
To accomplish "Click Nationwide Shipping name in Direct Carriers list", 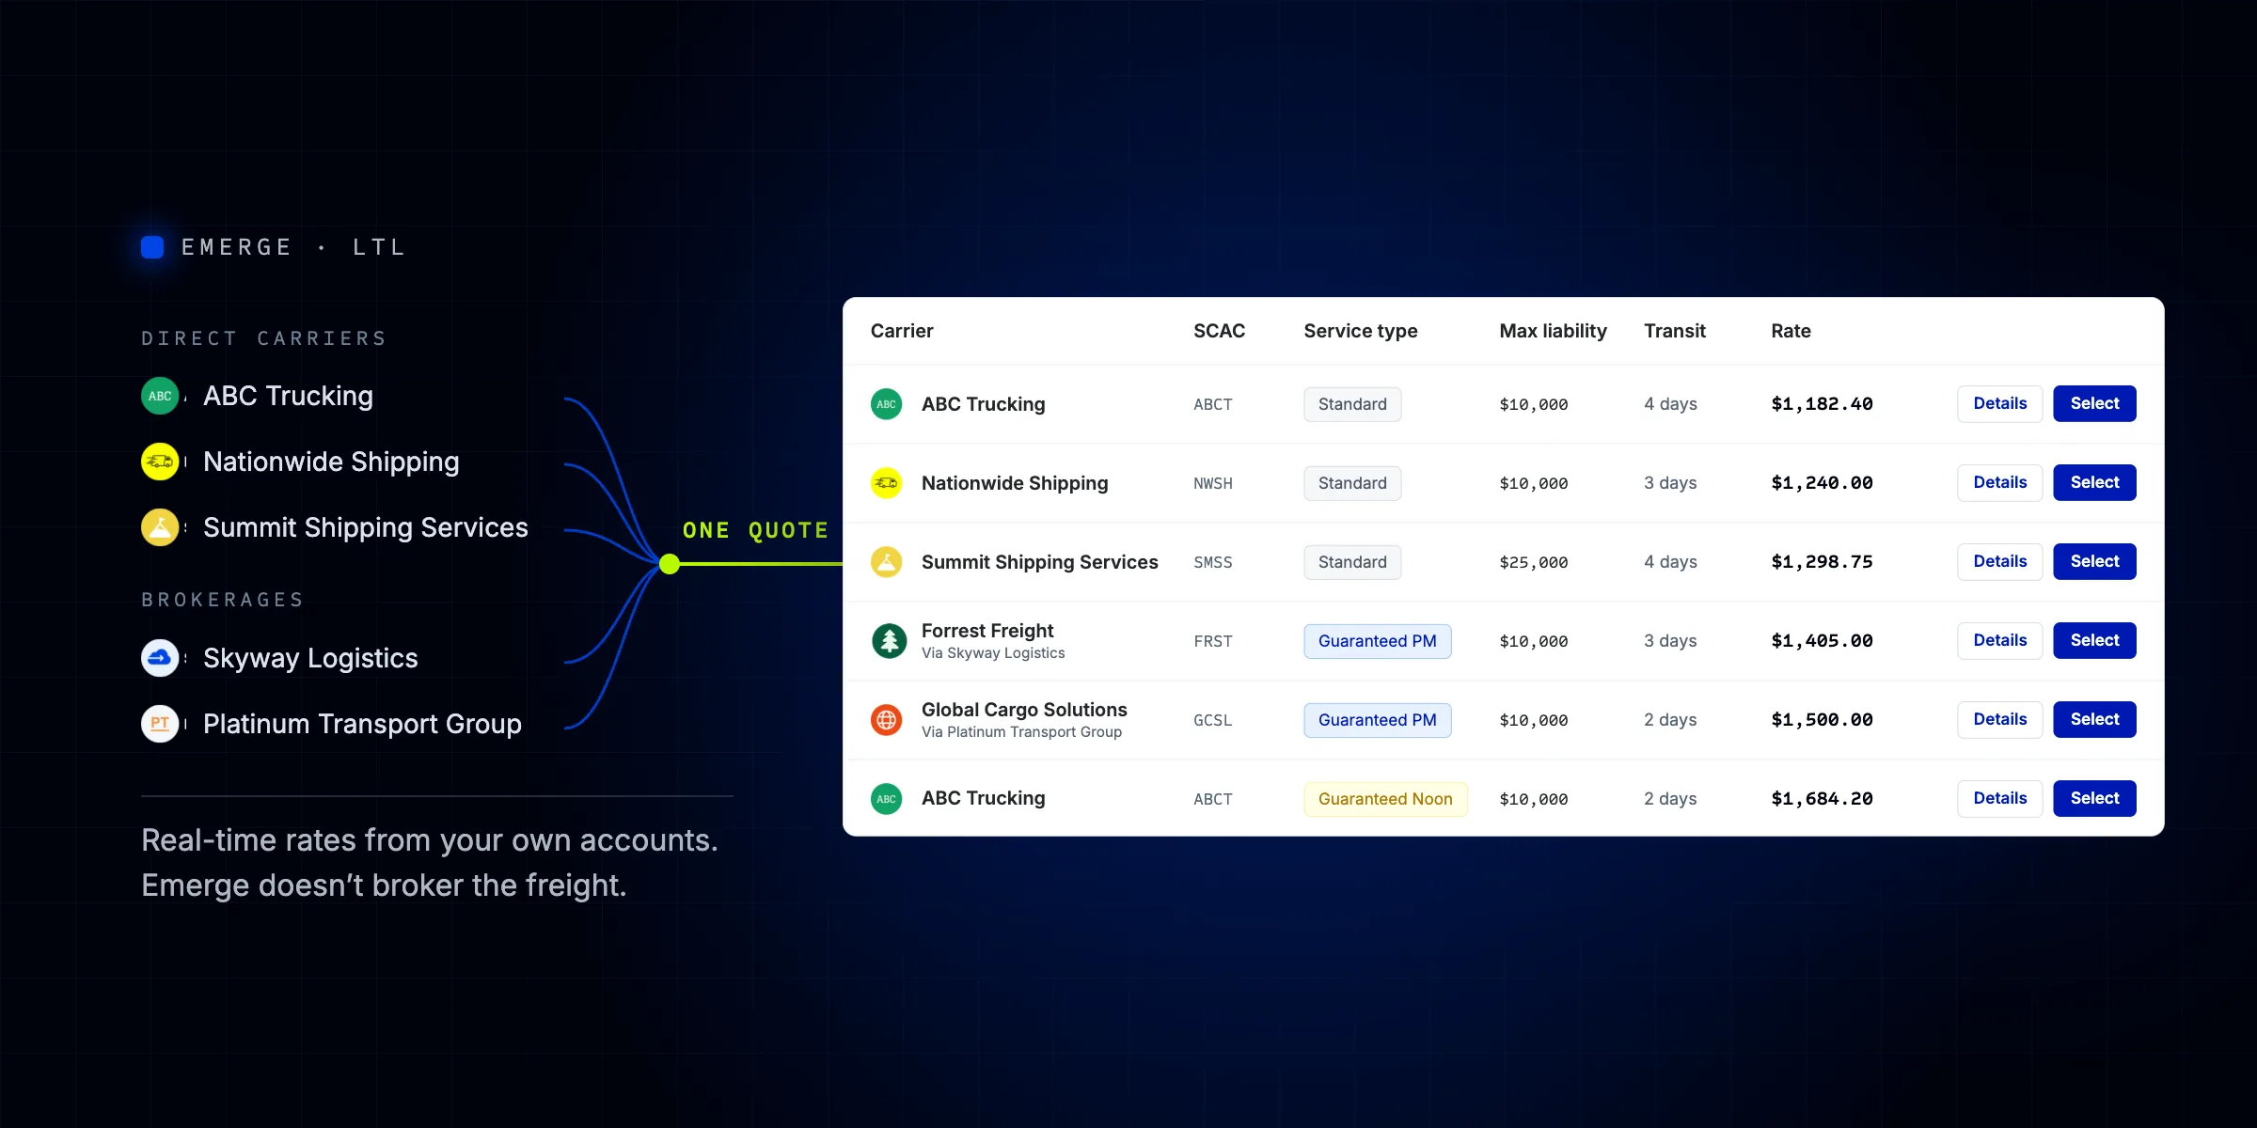I will [x=331, y=462].
